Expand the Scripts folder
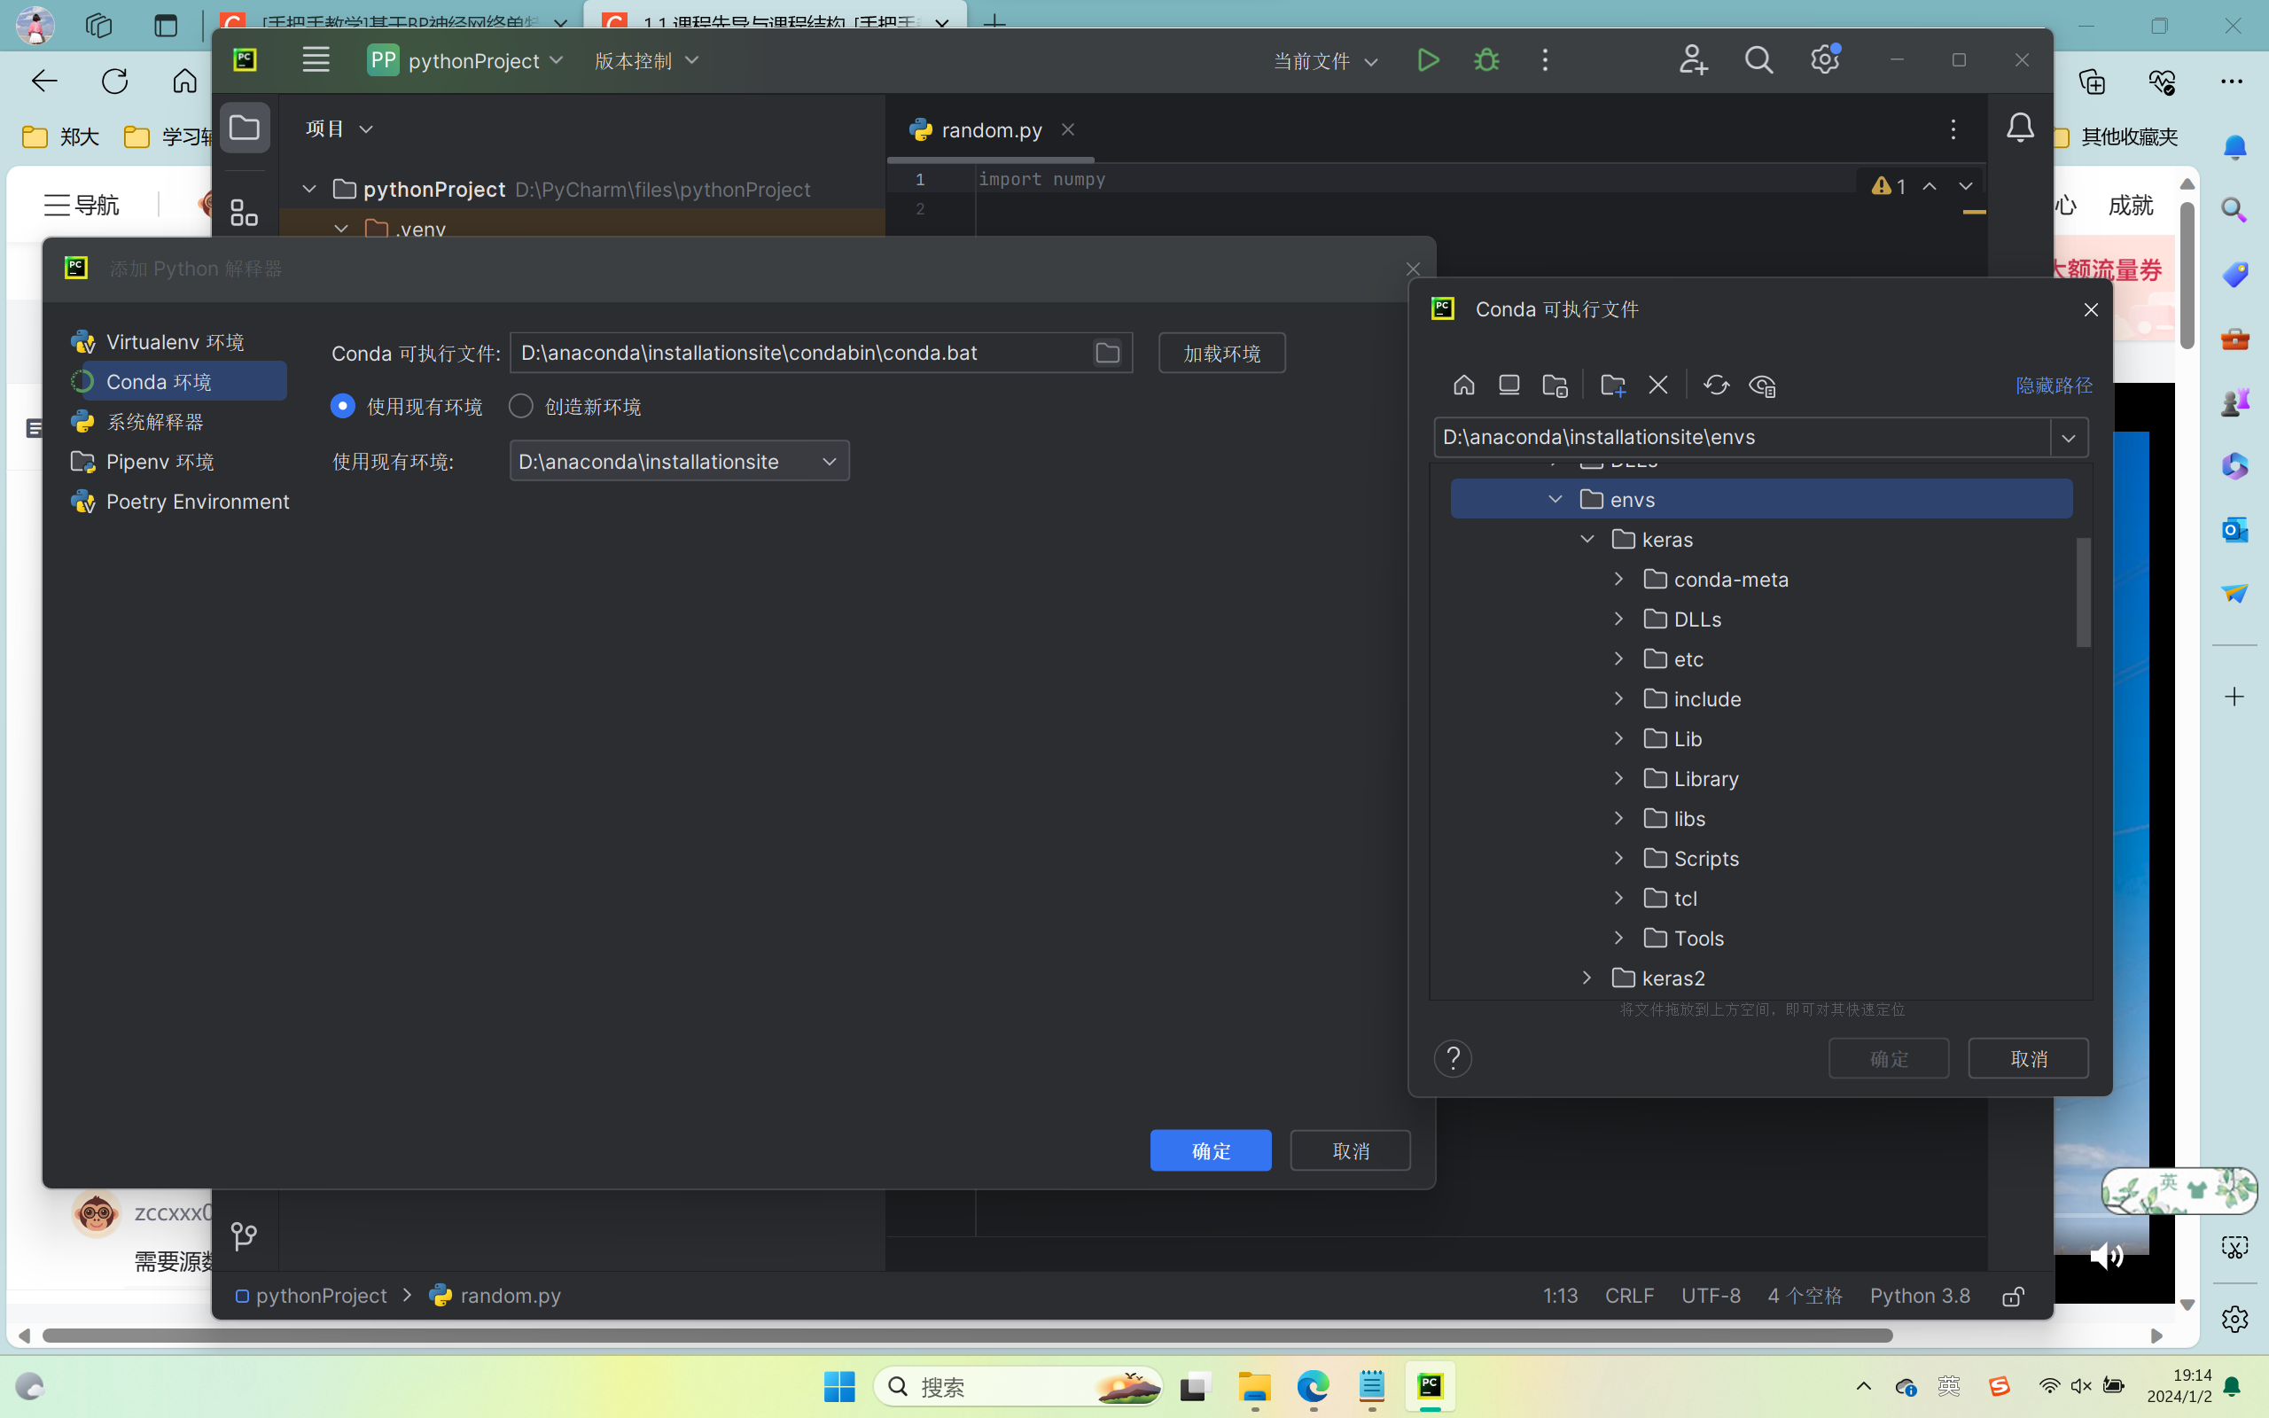 tap(1618, 858)
